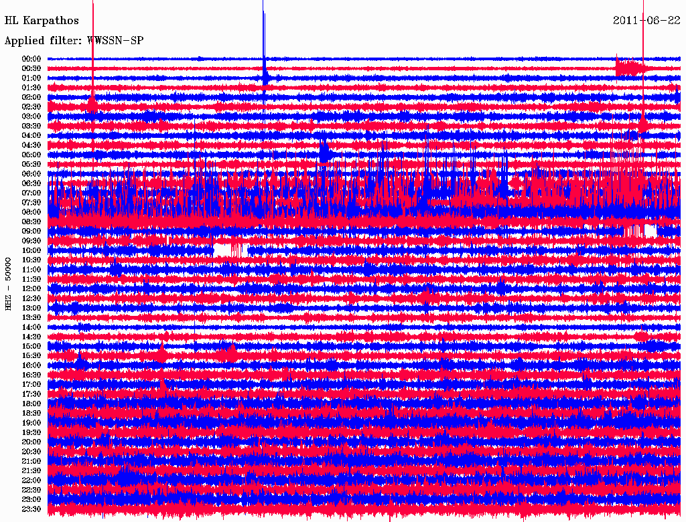This screenshot has width=686, height=522.
Task: Select the 11:30 time label
Action: (31, 279)
